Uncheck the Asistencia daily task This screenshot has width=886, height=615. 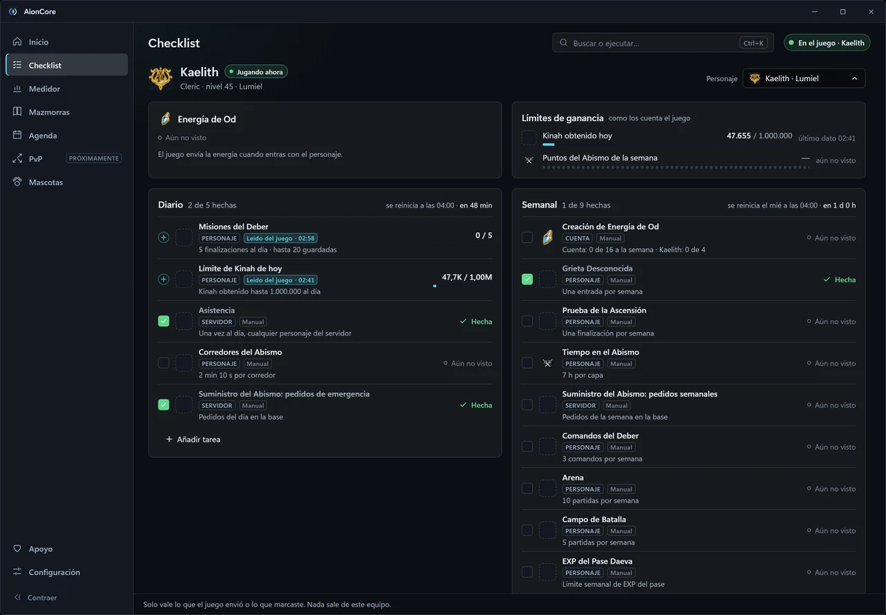pos(163,321)
